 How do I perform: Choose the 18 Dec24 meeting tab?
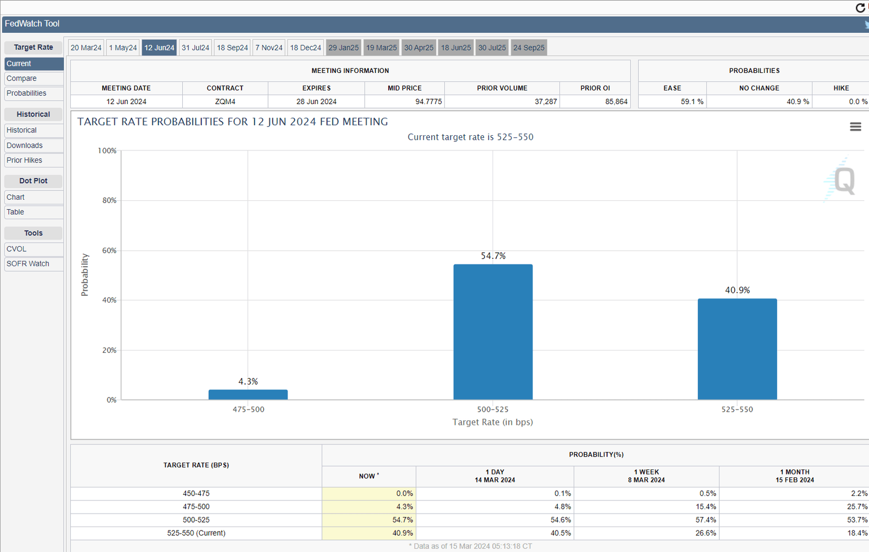[x=306, y=48]
